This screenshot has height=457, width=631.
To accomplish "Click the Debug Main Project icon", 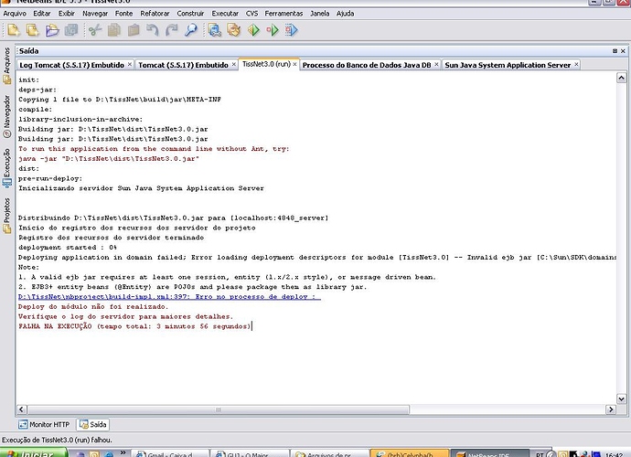I will [x=272, y=30].
